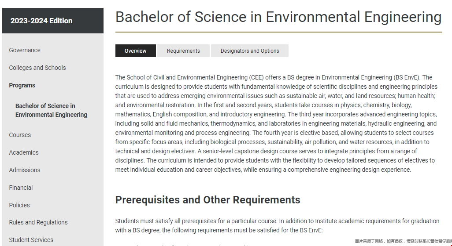Navigate to Courses in the sidebar
Screen dimensions: 452x246
(20, 135)
